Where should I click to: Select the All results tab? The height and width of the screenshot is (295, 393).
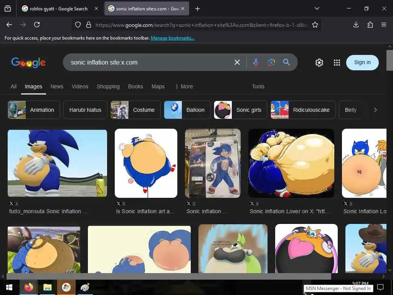point(13,86)
